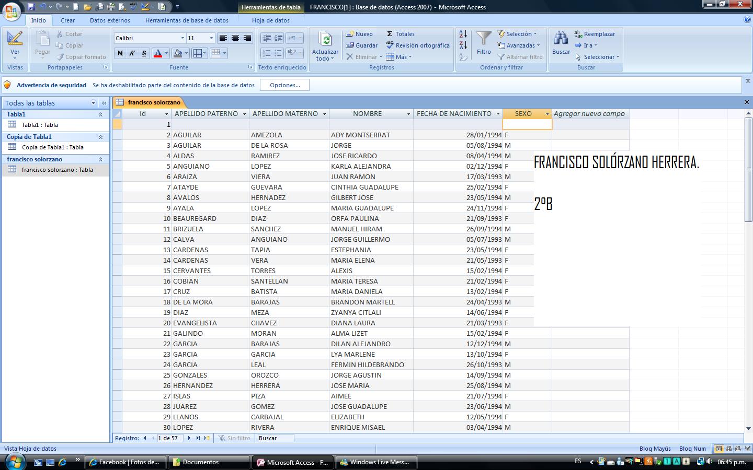Apply the red font color

158,53
